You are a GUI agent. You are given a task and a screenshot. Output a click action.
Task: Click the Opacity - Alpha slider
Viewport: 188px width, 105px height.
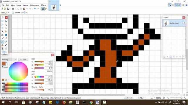(x=39, y=90)
